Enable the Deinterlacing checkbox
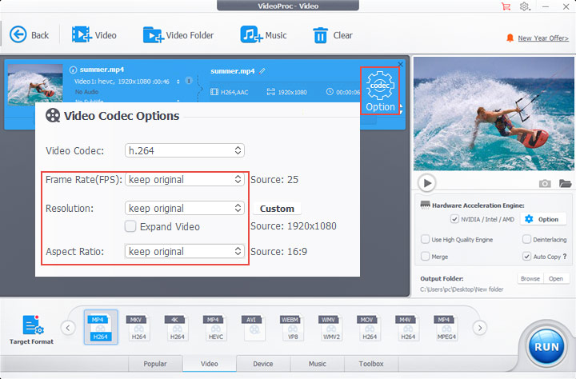Image resolution: width=576 pixels, height=379 pixels. coord(526,239)
